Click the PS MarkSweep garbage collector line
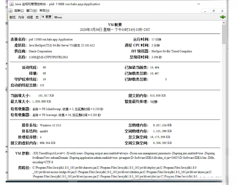 pos(68,109)
